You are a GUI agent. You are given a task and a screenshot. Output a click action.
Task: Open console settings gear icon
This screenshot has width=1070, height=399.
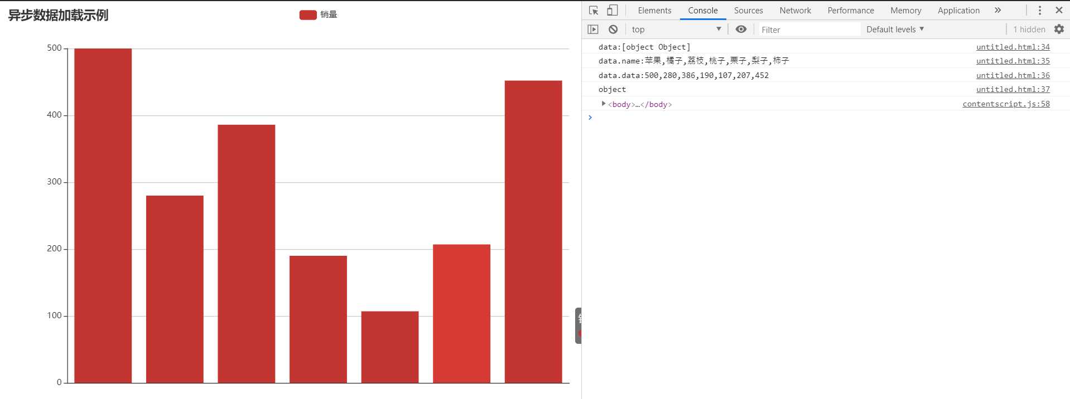click(1059, 29)
